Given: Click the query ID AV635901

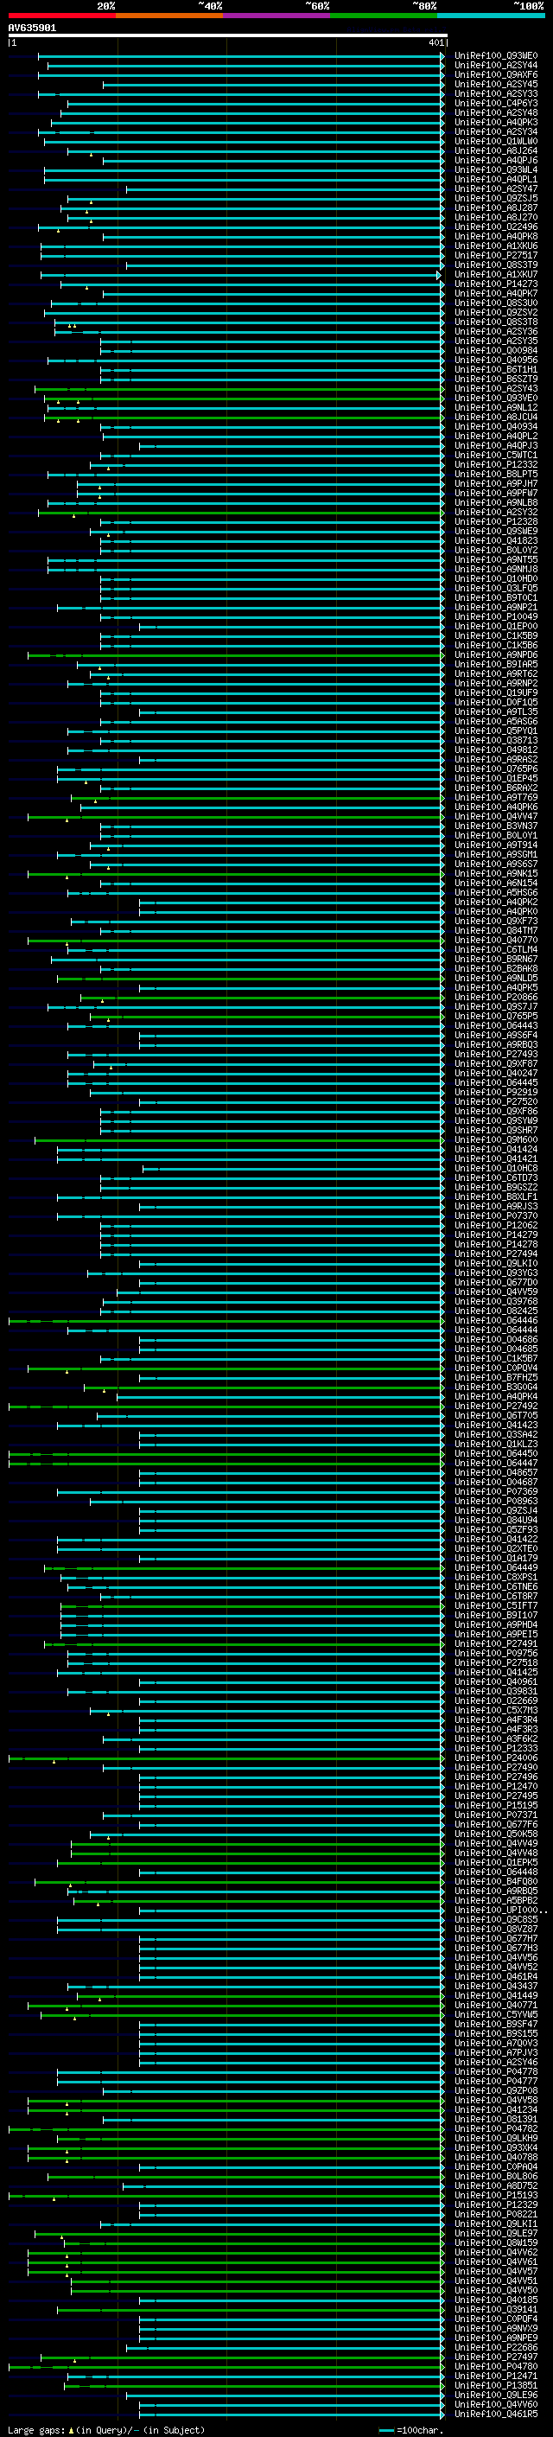Looking at the screenshot, I should (32, 28).
